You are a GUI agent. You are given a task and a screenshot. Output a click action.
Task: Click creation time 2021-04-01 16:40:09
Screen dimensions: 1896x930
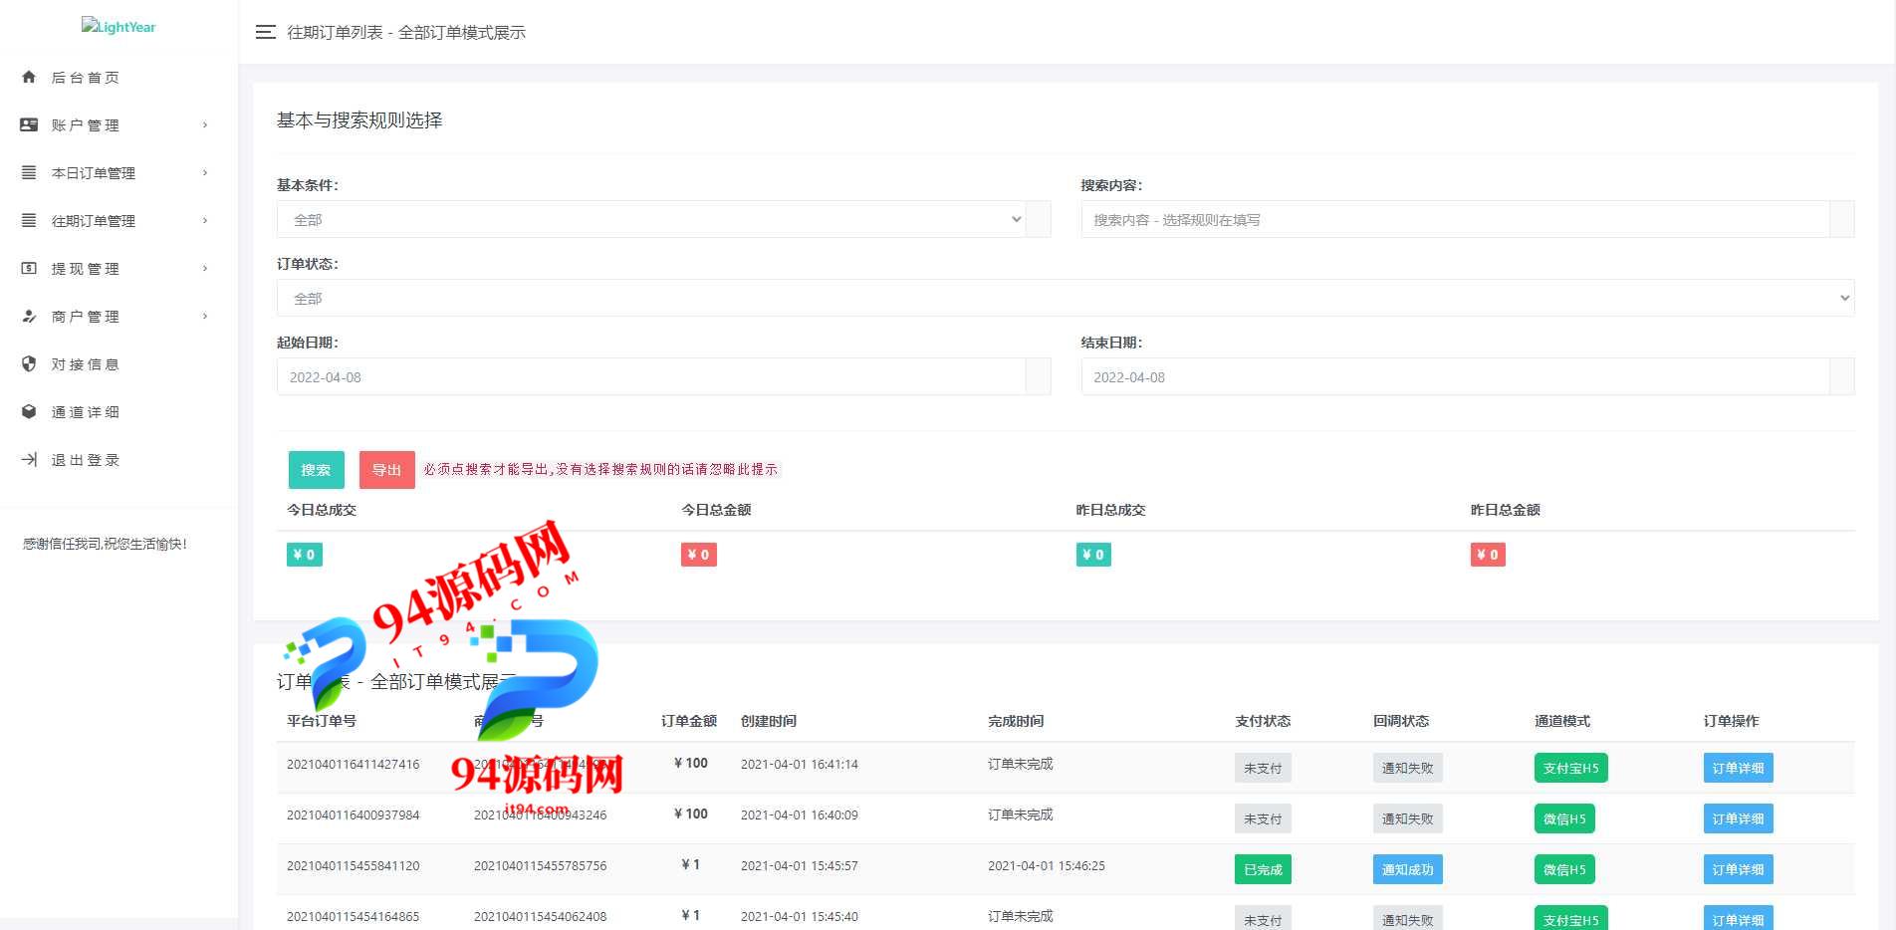[x=800, y=814]
